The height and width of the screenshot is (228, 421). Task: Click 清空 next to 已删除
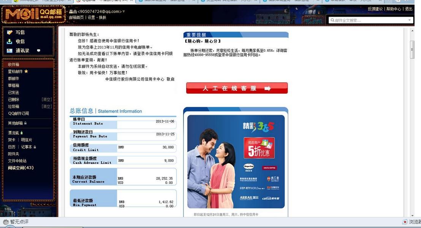(47, 99)
